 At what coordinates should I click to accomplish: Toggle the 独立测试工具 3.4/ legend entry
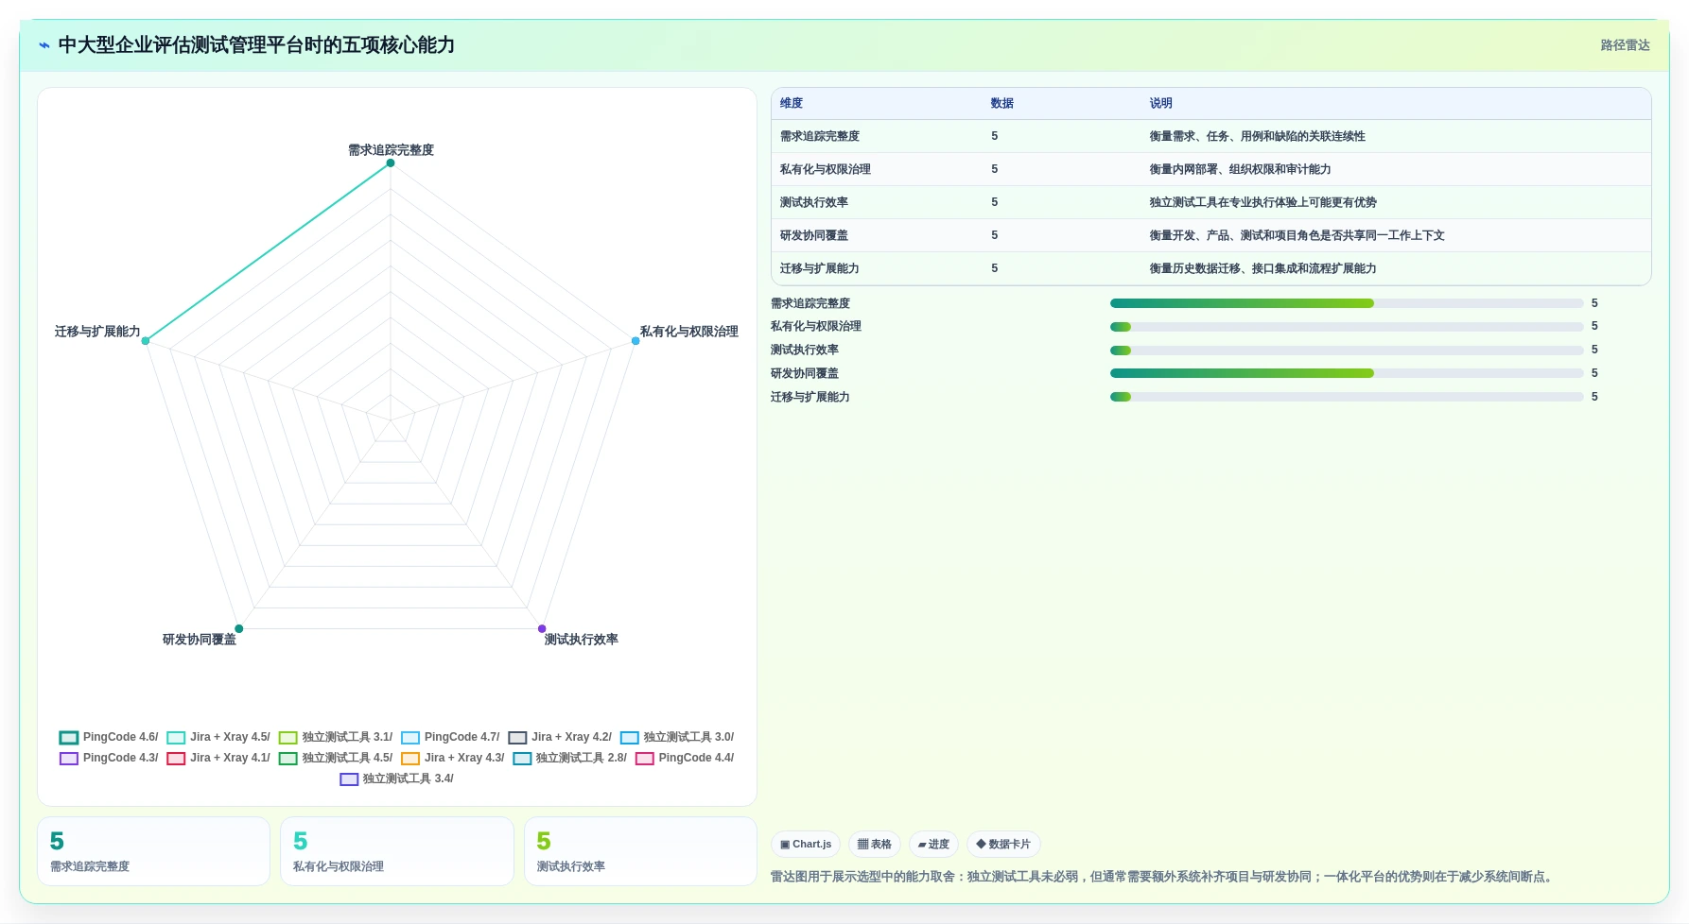click(397, 779)
